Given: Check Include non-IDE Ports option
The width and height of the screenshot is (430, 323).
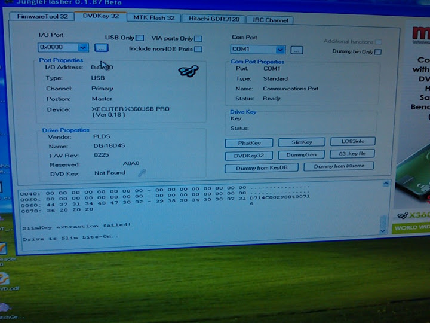Looking at the screenshot, I should coord(198,49).
